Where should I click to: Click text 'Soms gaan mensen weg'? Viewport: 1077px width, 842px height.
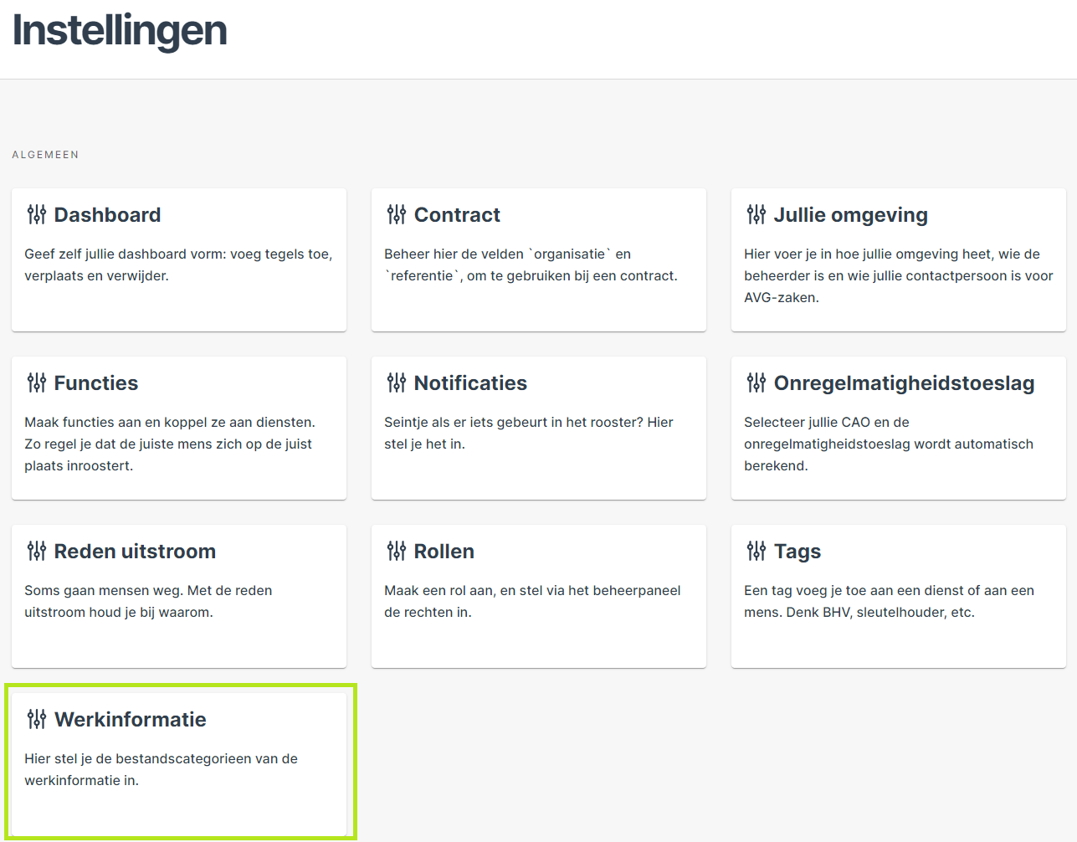(104, 591)
